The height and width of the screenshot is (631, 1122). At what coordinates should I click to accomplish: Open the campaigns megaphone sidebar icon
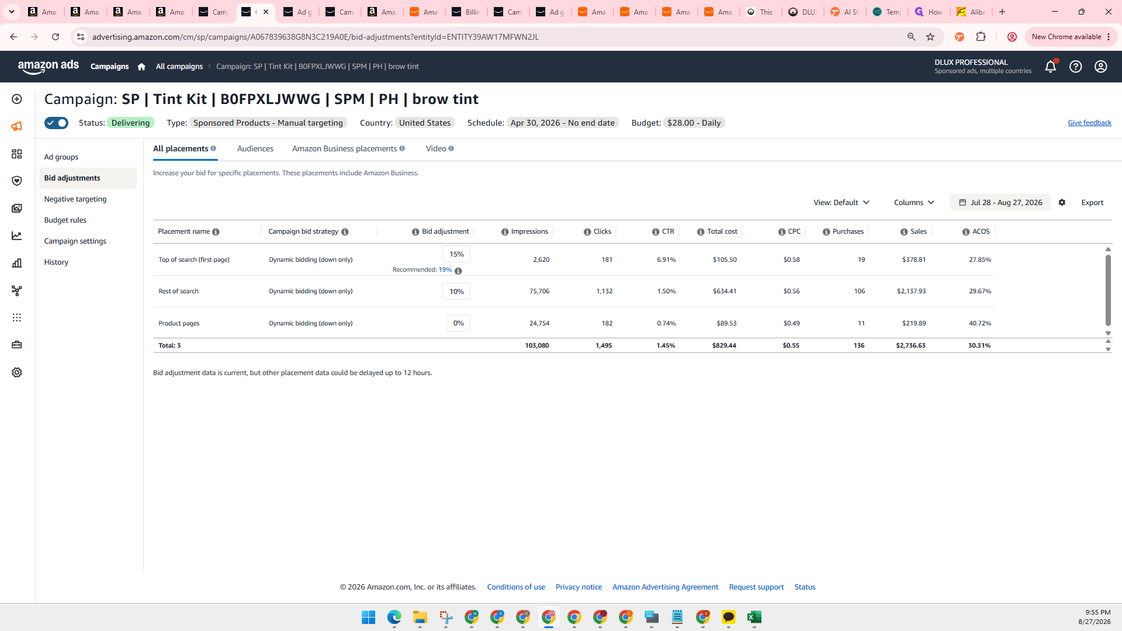click(x=17, y=126)
